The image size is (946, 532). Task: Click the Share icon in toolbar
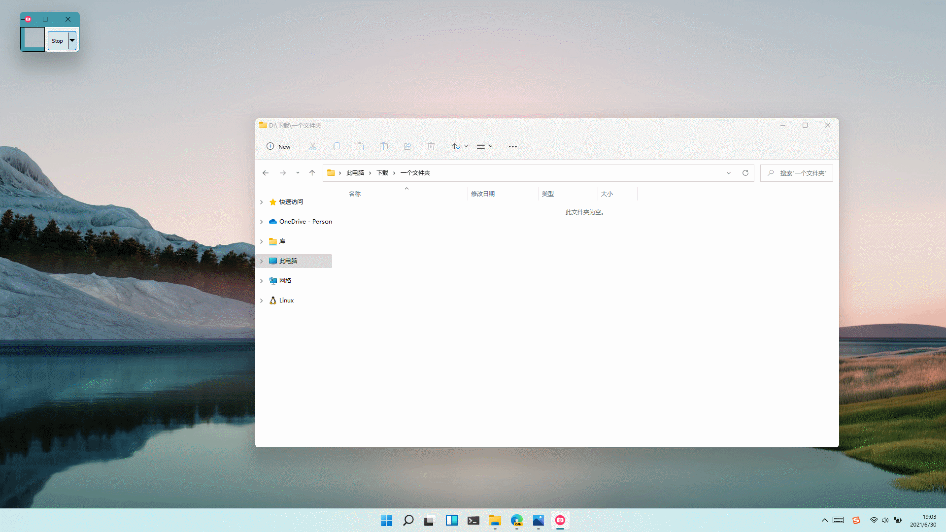click(x=407, y=146)
